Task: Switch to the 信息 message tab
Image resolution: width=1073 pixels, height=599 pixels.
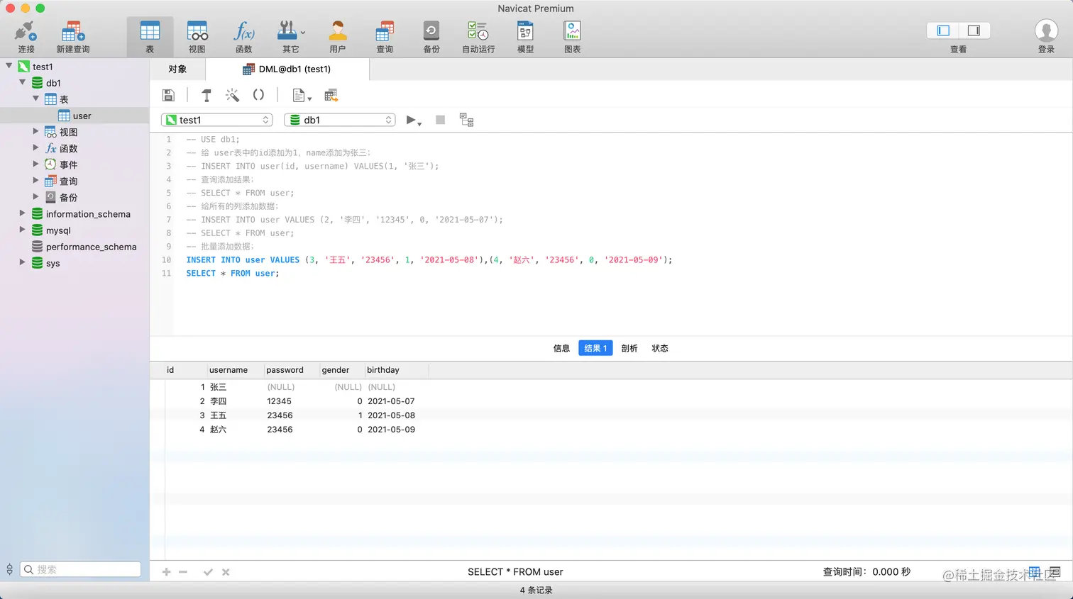Action: pyautogui.click(x=561, y=348)
